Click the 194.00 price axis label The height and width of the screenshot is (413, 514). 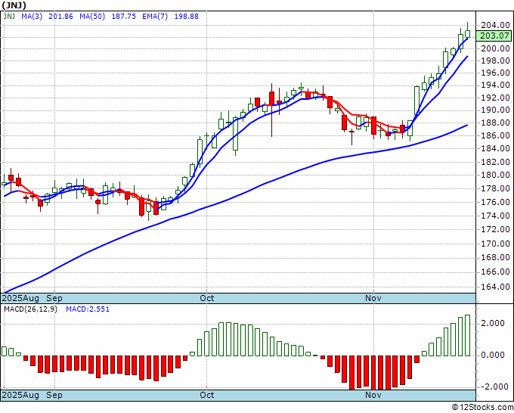[495, 85]
